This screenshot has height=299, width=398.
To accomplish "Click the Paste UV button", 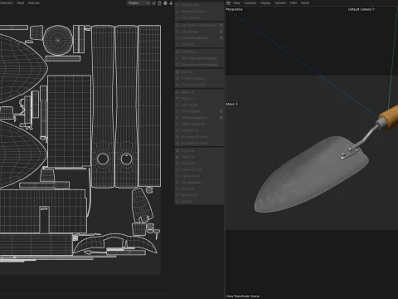I will [199, 157].
